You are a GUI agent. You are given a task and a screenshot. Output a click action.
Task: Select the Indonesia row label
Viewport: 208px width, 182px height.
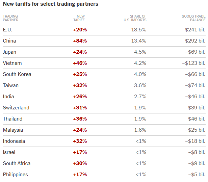point(14,141)
